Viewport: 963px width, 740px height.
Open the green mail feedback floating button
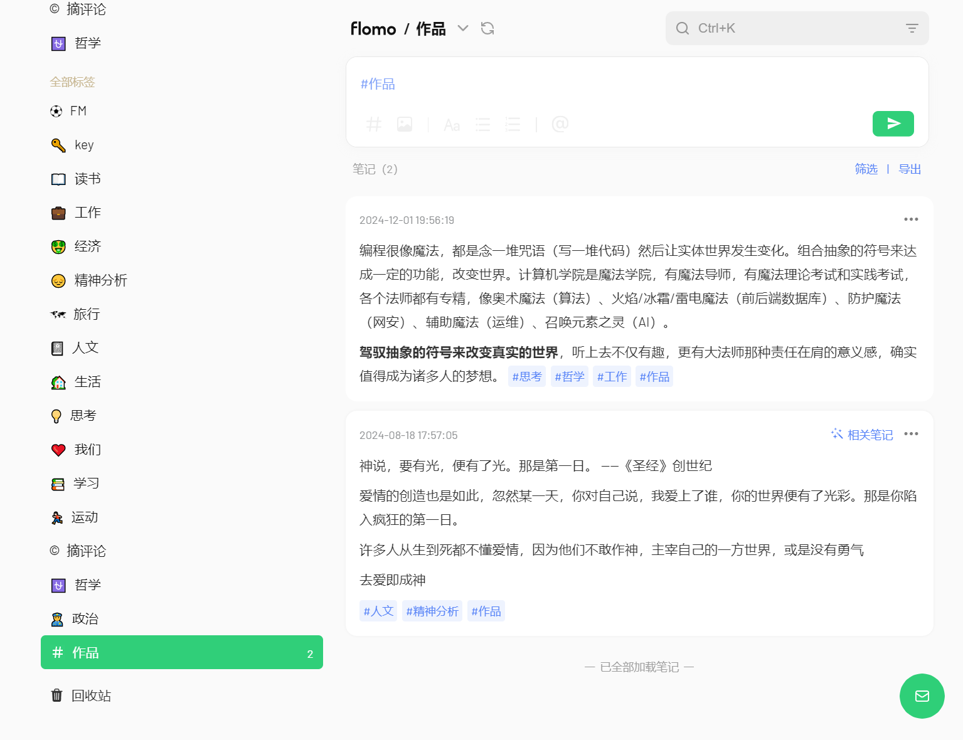tap(922, 695)
